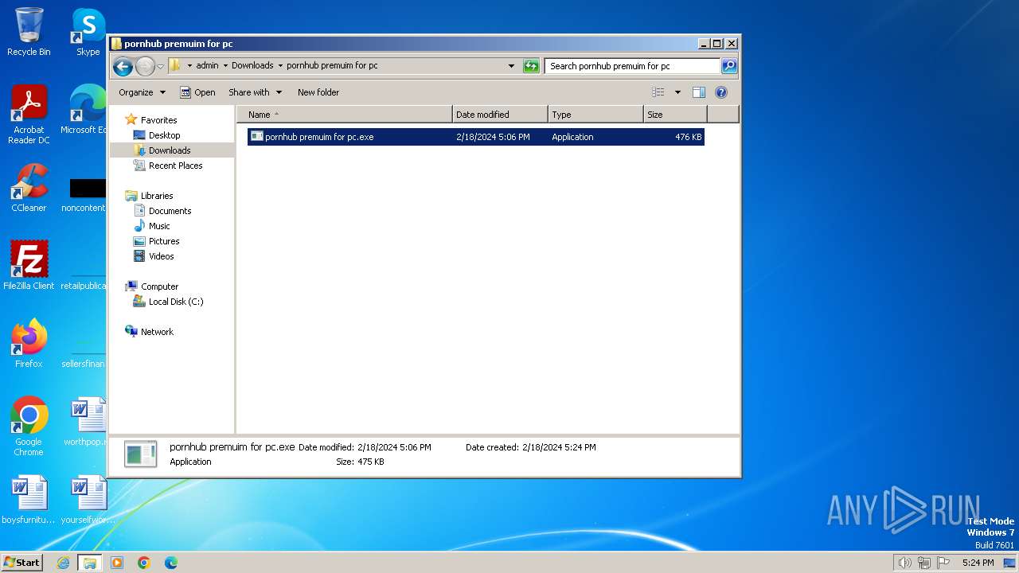Viewport: 1019px width, 573px height.
Task: Select the noncontent desktop icon
Action: 84,195
